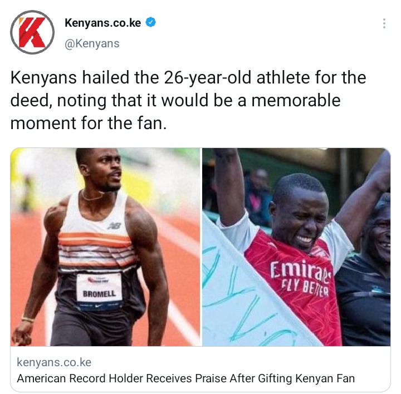Click the sprinter's face in the left photo

[107, 170]
